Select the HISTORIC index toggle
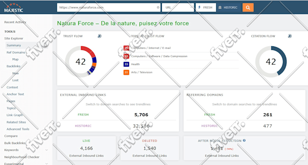 (228, 7)
